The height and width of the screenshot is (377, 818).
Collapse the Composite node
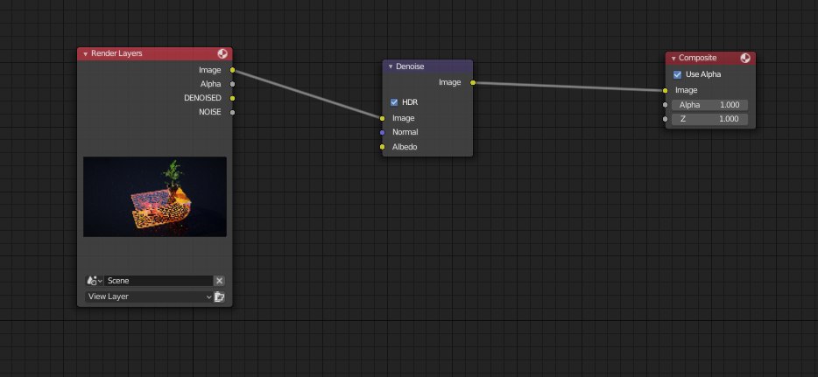click(673, 59)
